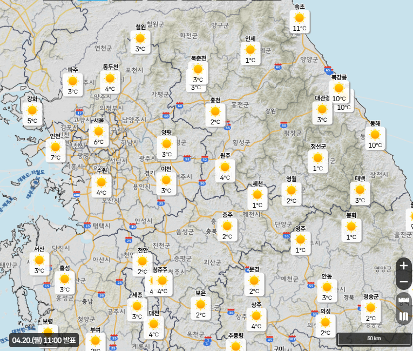Screen dimensions: 413x351
Task: Open the 안동 3°C weather marker
Action: coord(327,290)
